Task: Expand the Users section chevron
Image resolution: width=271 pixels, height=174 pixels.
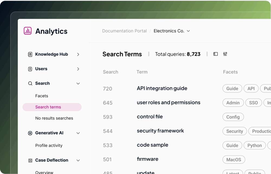Action: point(78,69)
